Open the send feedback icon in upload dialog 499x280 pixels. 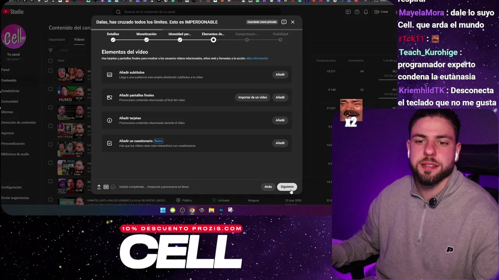(x=284, y=22)
